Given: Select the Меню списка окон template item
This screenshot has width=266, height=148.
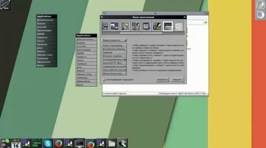Looking at the screenshot, I should tap(114, 73).
